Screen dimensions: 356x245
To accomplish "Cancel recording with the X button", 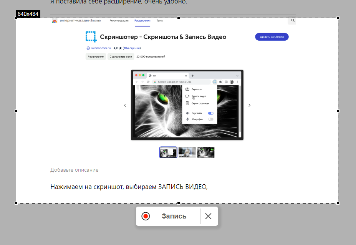I will pyautogui.click(x=208, y=216).
